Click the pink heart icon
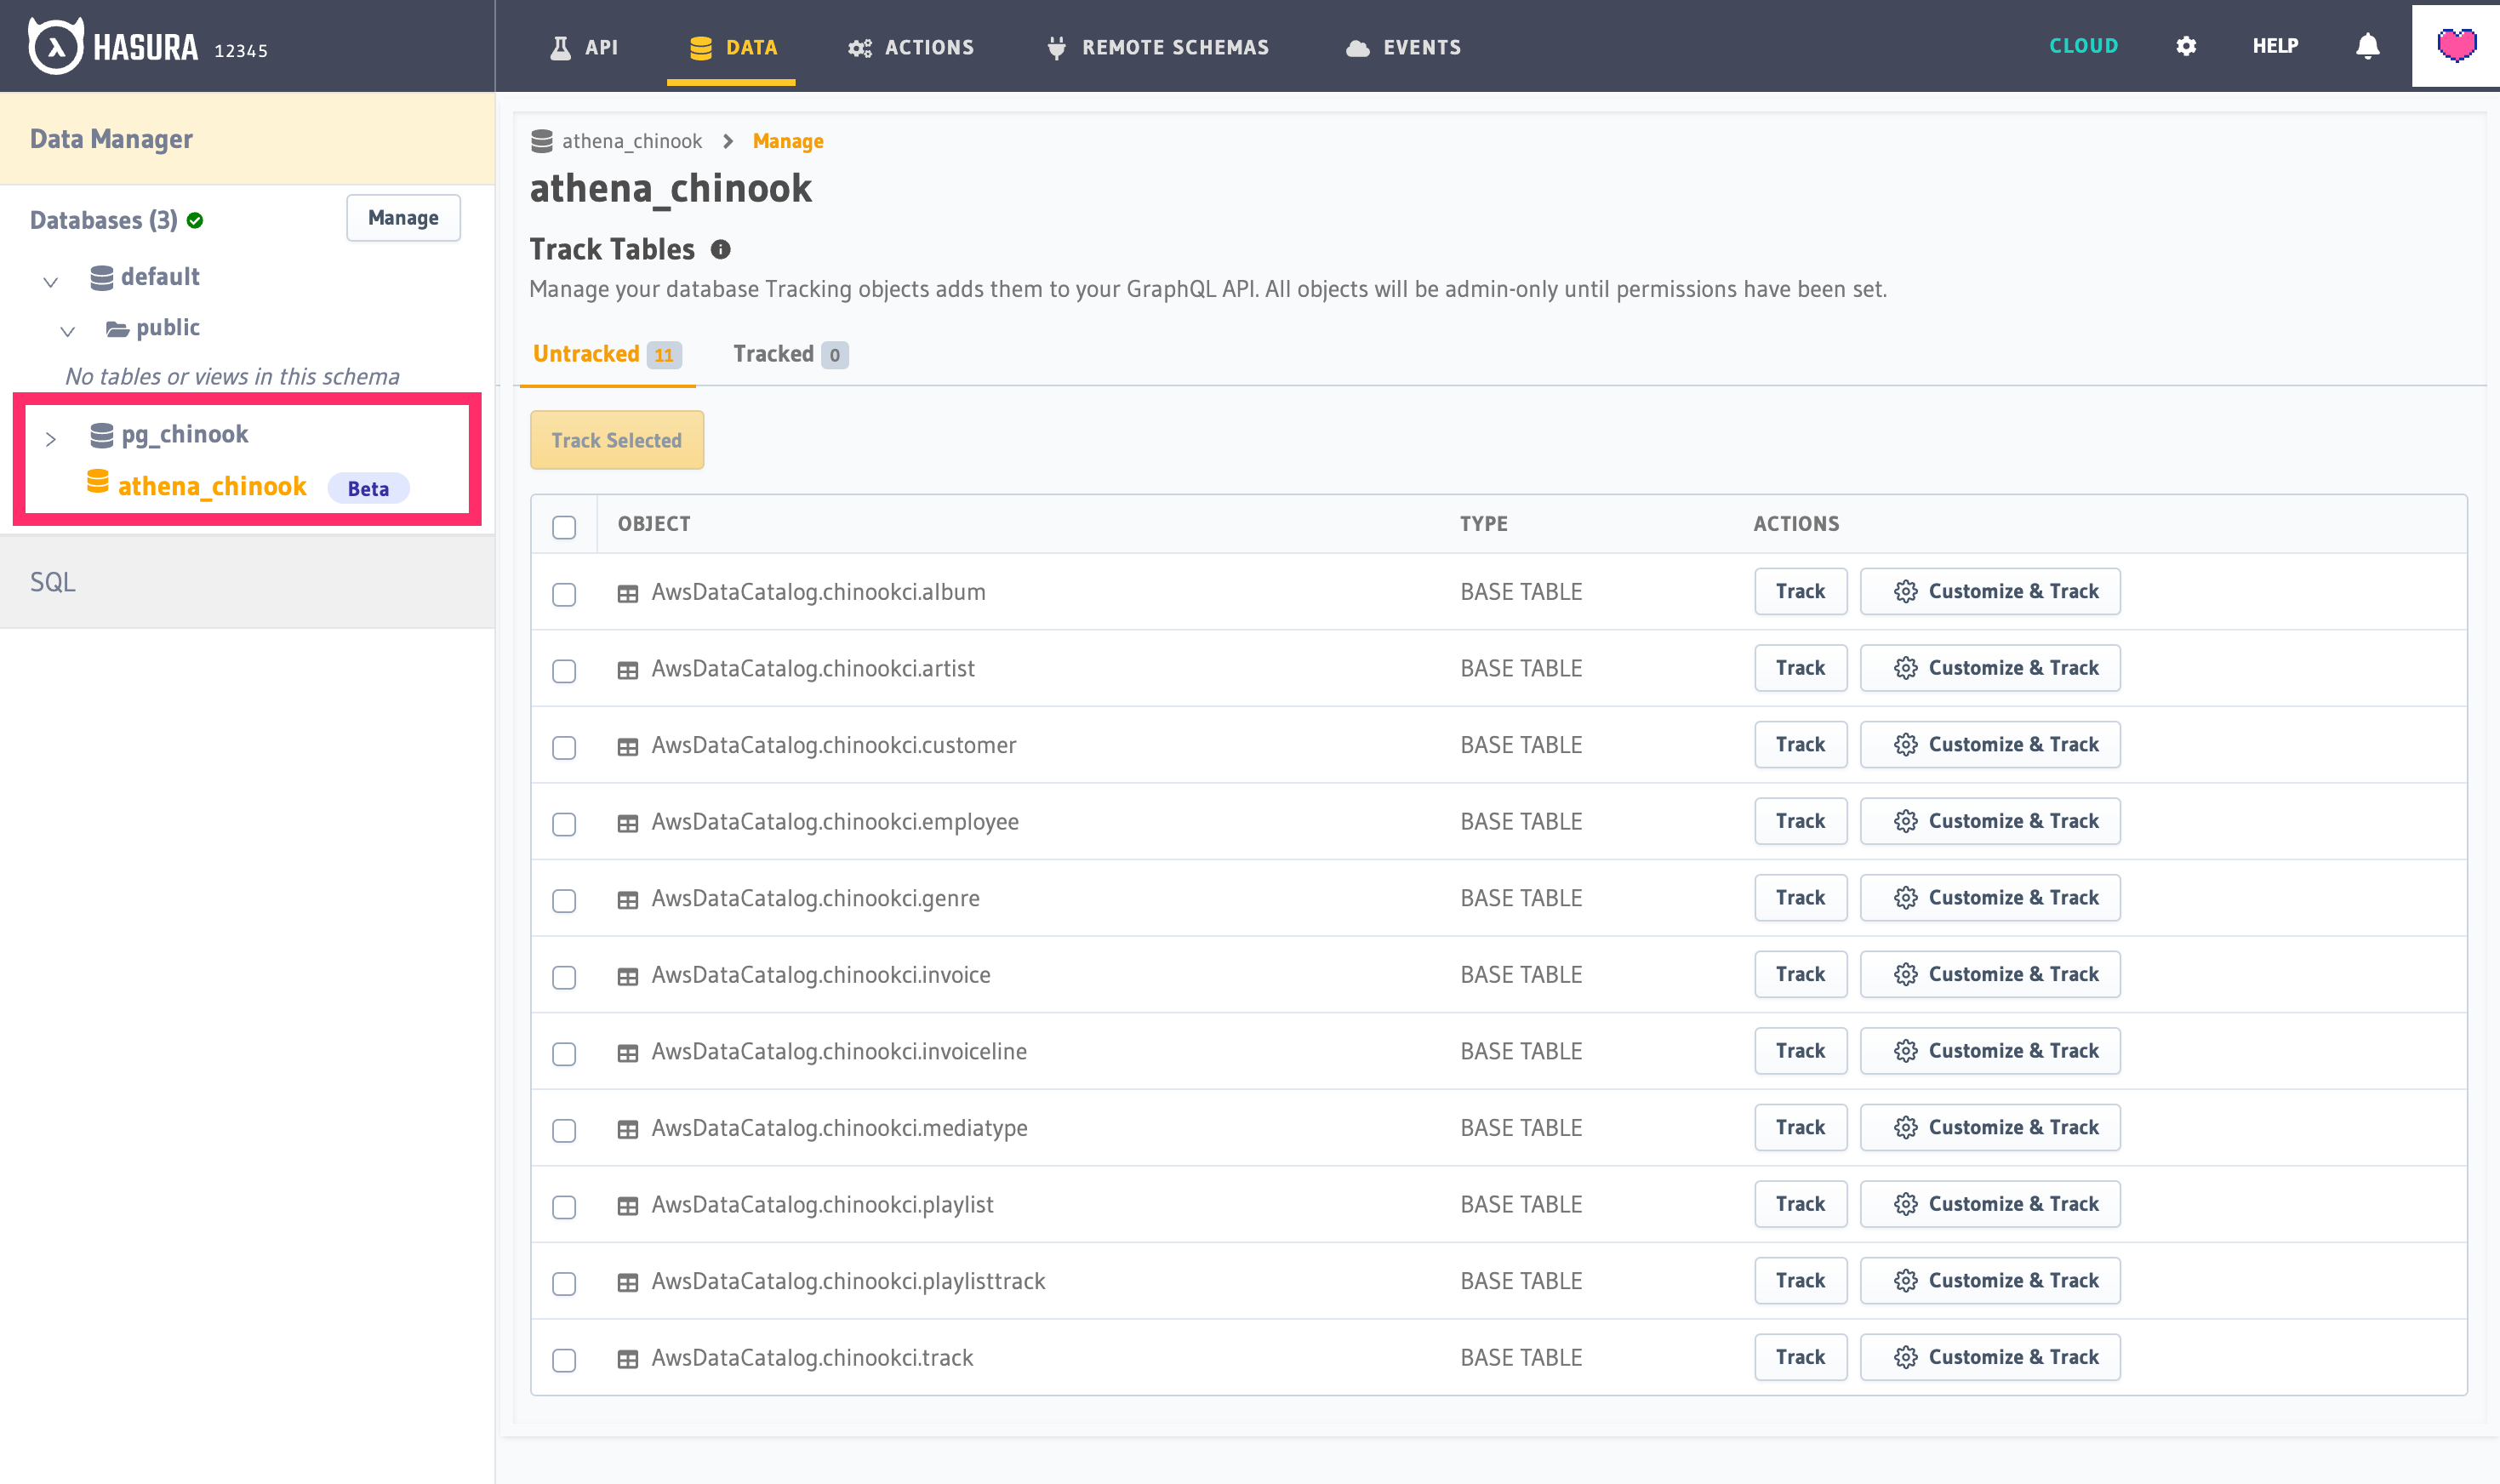This screenshot has width=2500, height=1484. [2456, 45]
